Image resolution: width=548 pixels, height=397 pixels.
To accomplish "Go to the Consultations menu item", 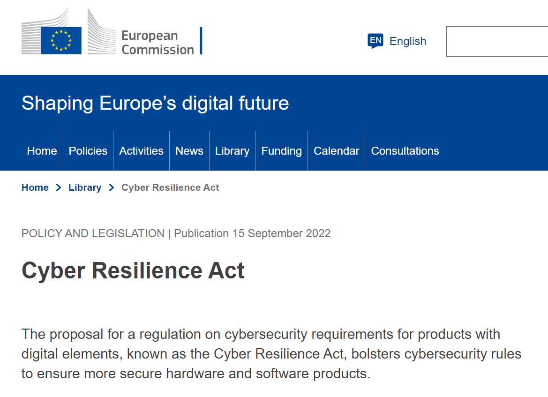I will click(x=405, y=151).
